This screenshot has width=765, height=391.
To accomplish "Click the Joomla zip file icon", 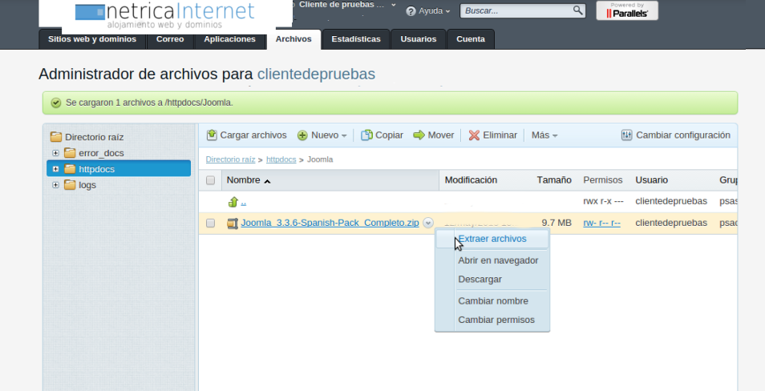I will (233, 224).
